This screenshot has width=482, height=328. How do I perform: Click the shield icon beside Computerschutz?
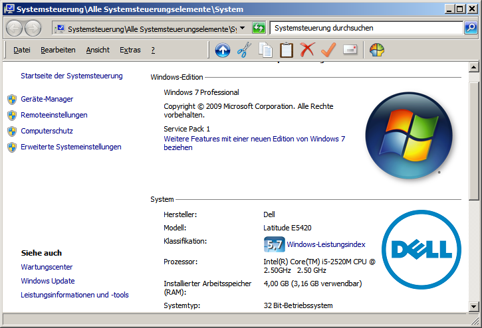[12, 131]
